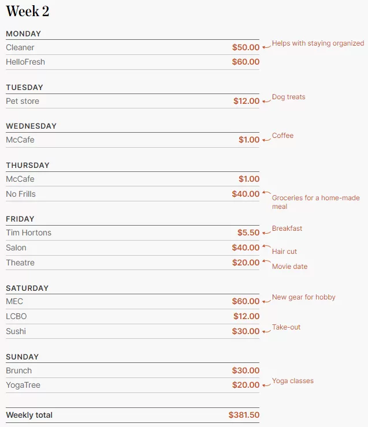Click the HelloFresh expense row
368x427 pixels.
pos(132,62)
